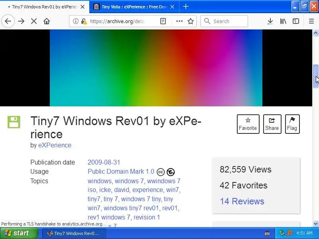This screenshot has height=239, width=319.
Task: Click the on-screen keyboard taskbar icon
Action: pos(267,233)
